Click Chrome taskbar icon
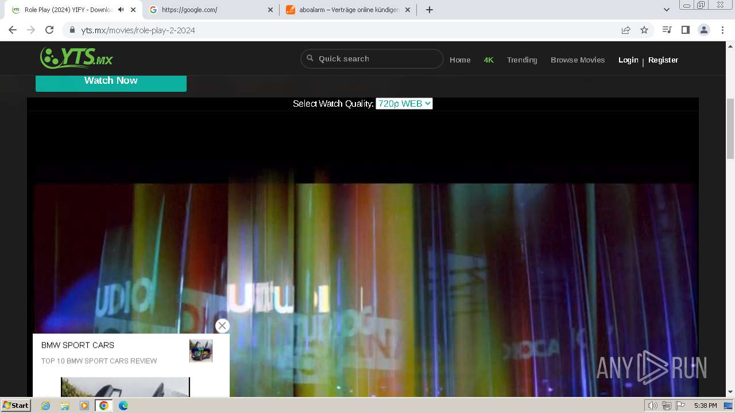This screenshot has width=735, height=413. pos(104,406)
